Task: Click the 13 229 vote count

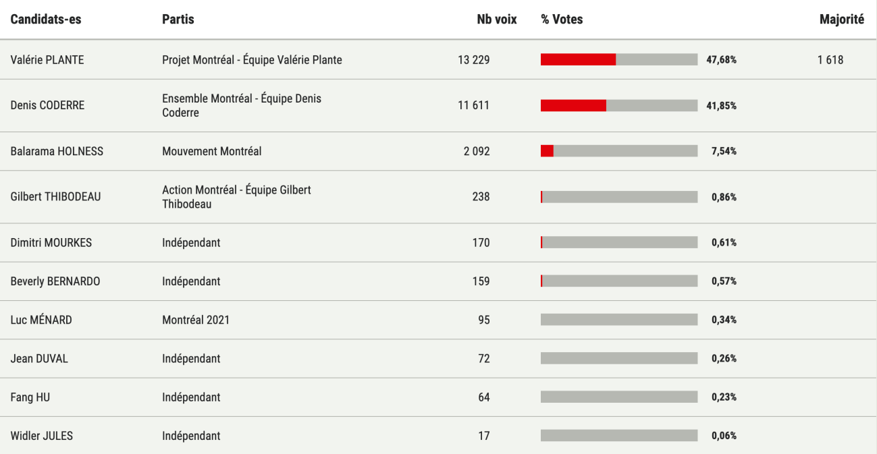Action: pyautogui.click(x=473, y=60)
